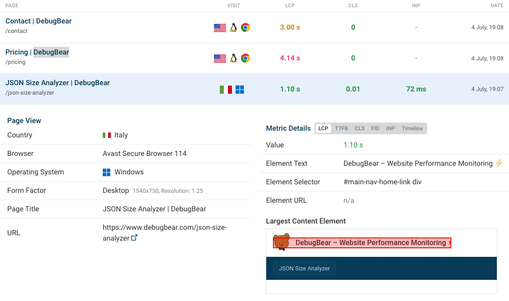
Task: Click the Windows icon in JSON Size Analyzer row
Action: [240, 89]
